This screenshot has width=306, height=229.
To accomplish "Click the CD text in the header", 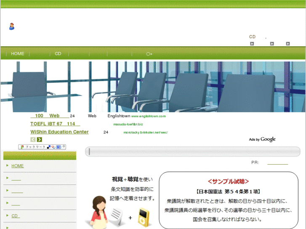I will pyautogui.click(x=252, y=37).
